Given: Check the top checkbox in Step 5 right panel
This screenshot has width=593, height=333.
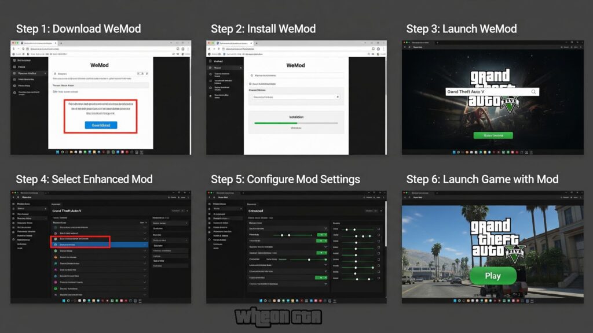Looking at the screenshot, I should (x=379, y=229).
